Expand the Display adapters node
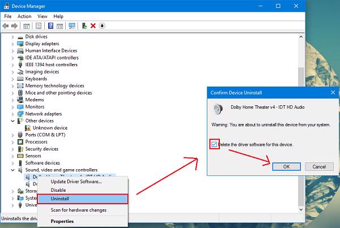 pos(13,44)
